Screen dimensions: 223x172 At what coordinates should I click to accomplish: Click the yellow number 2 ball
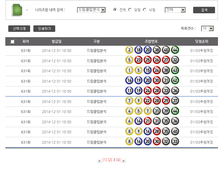pyautogui.click(x=129, y=50)
